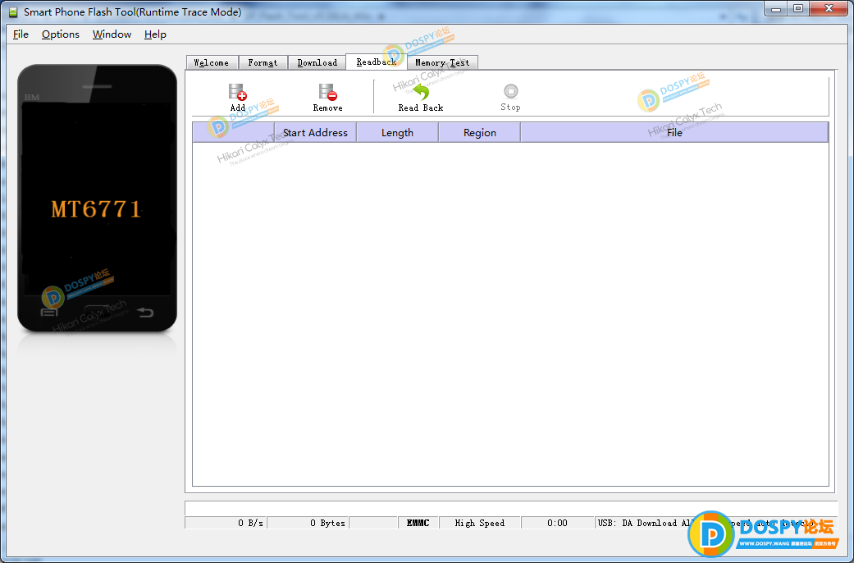Click the Length column header
Screen dimensions: 854x563
click(398, 132)
